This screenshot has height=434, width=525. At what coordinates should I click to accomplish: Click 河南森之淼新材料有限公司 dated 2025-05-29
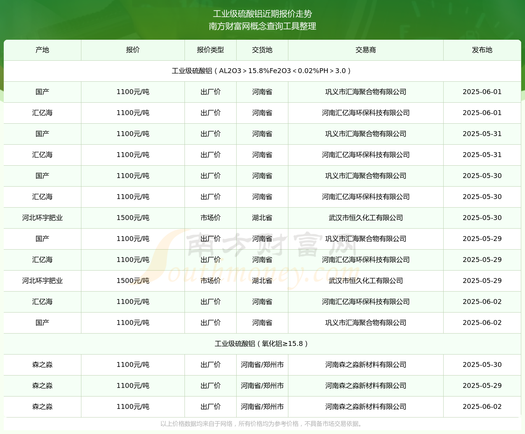coord(366,386)
